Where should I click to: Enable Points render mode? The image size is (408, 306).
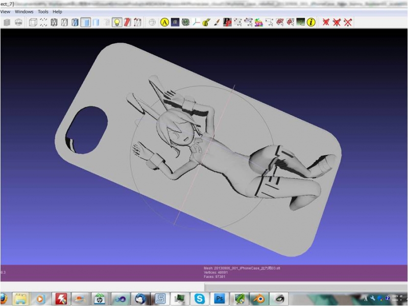click(x=43, y=22)
